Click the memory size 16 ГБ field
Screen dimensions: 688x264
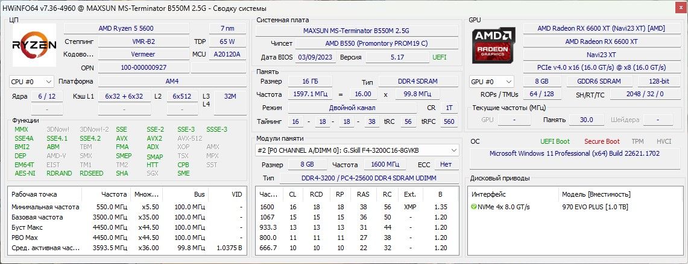coord(310,81)
